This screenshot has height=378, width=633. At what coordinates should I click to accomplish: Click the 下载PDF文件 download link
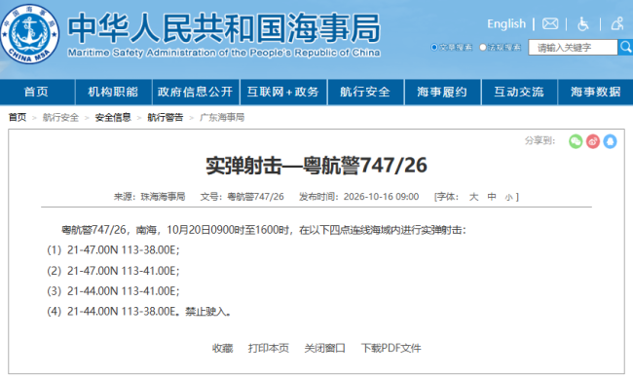tap(391, 348)
